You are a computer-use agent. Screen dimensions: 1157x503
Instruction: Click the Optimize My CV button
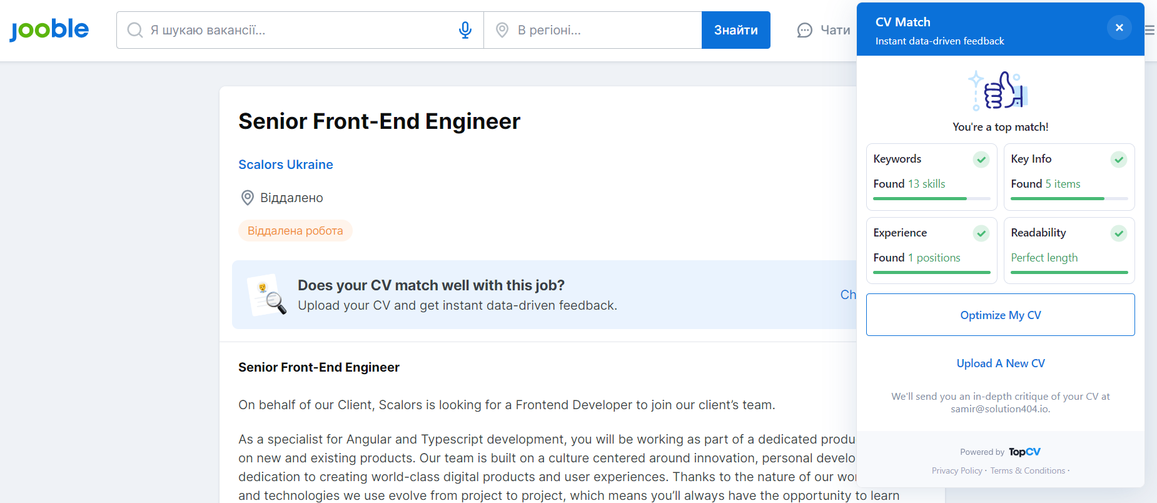[1001, 315]
